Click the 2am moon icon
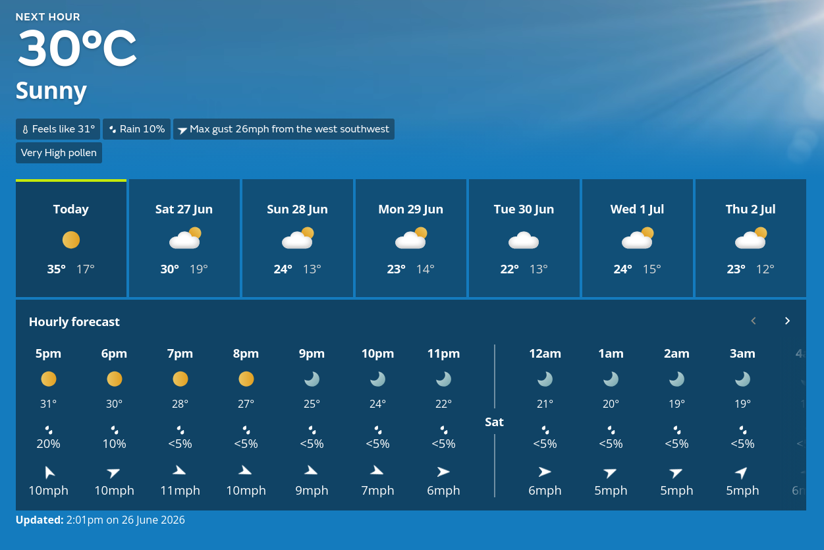Screen dimensions: 824x550 pos(676,379)
